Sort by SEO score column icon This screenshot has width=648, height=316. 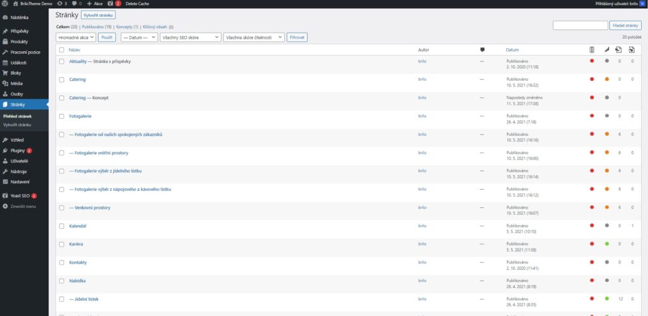click(x=592, y=49)
